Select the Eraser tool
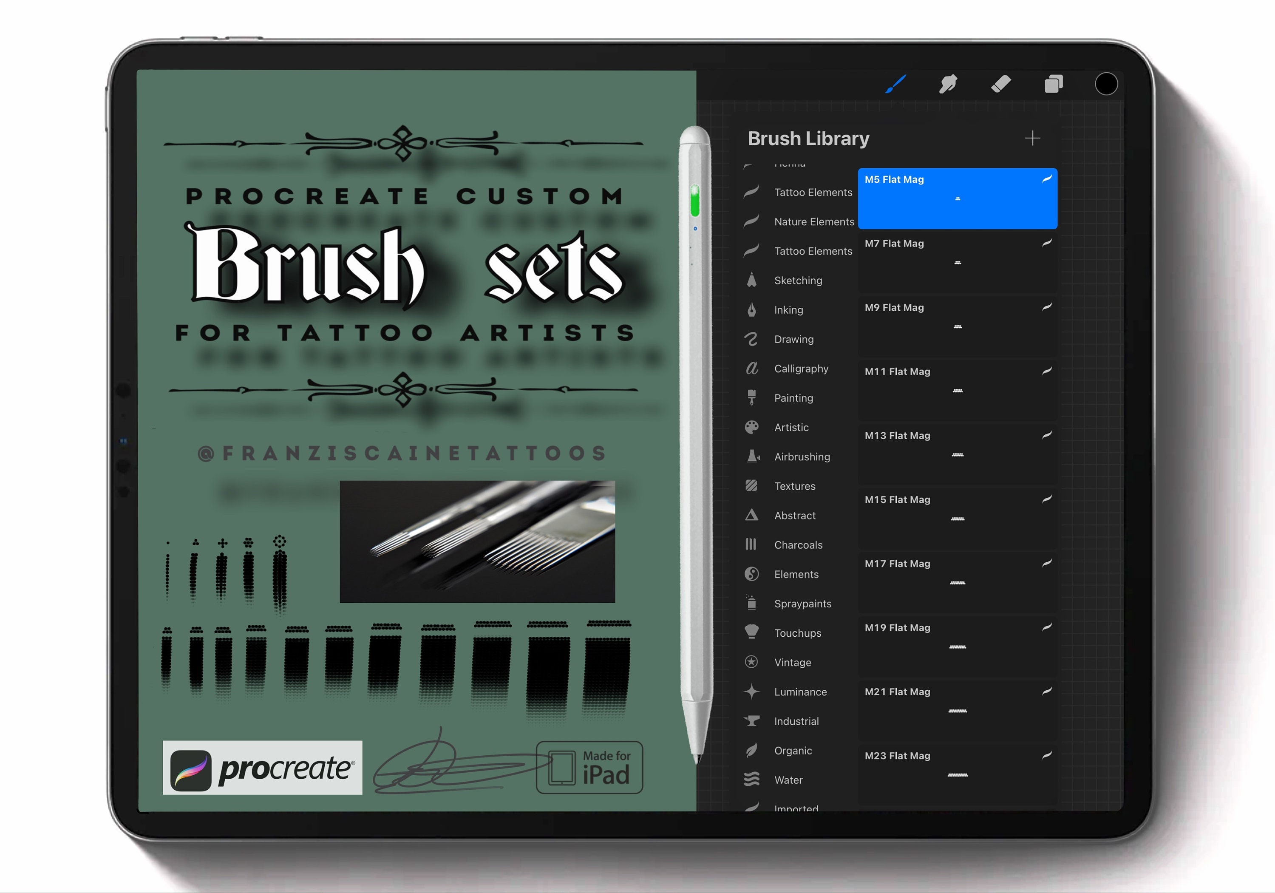This screenshot has height=893, width=1275. coord(1001,85)
